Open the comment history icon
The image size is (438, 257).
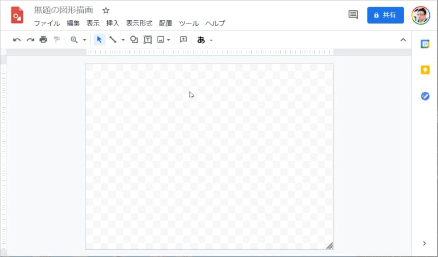point(353,15)
